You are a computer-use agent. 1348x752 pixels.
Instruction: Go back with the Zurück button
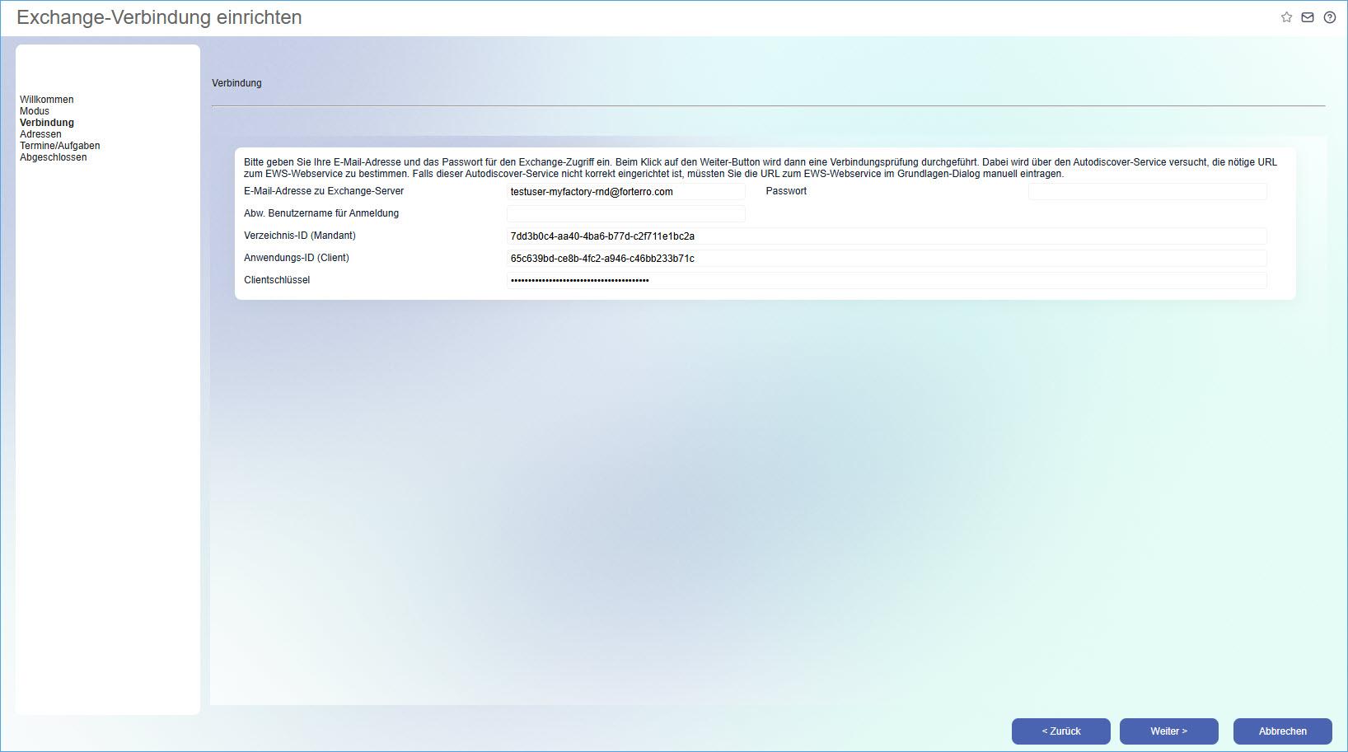pos(1061,731)
